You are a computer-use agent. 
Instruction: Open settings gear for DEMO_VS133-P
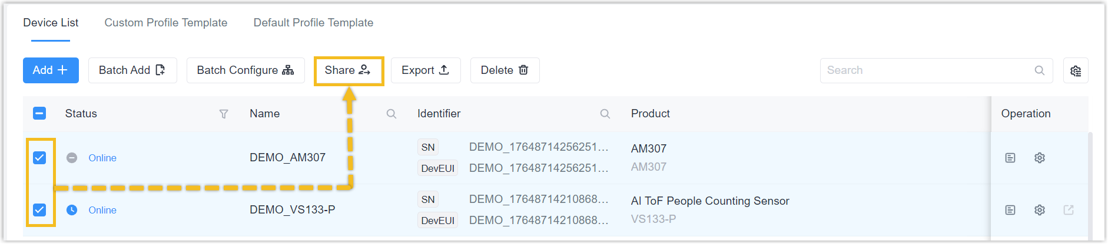click(1040, 210)
